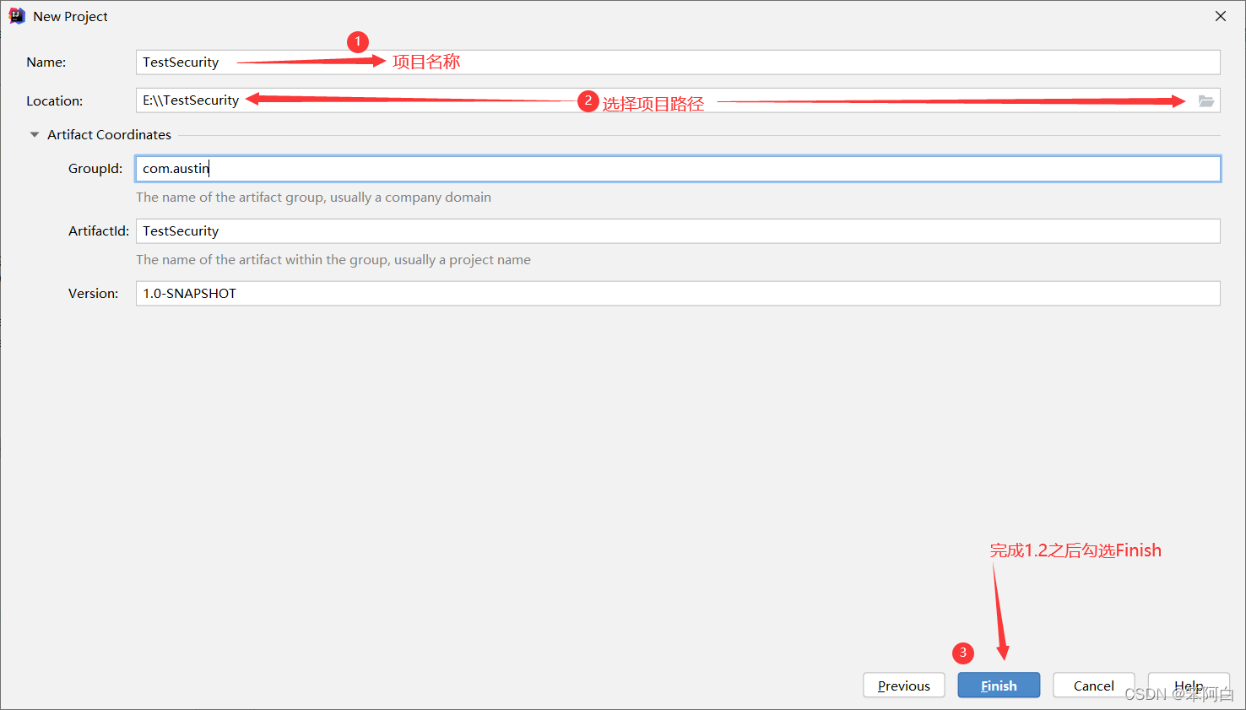Click the ArtifactId hint about project name
The height and width of the screenshot is (710, 1246).
click(x=333, y=260)
